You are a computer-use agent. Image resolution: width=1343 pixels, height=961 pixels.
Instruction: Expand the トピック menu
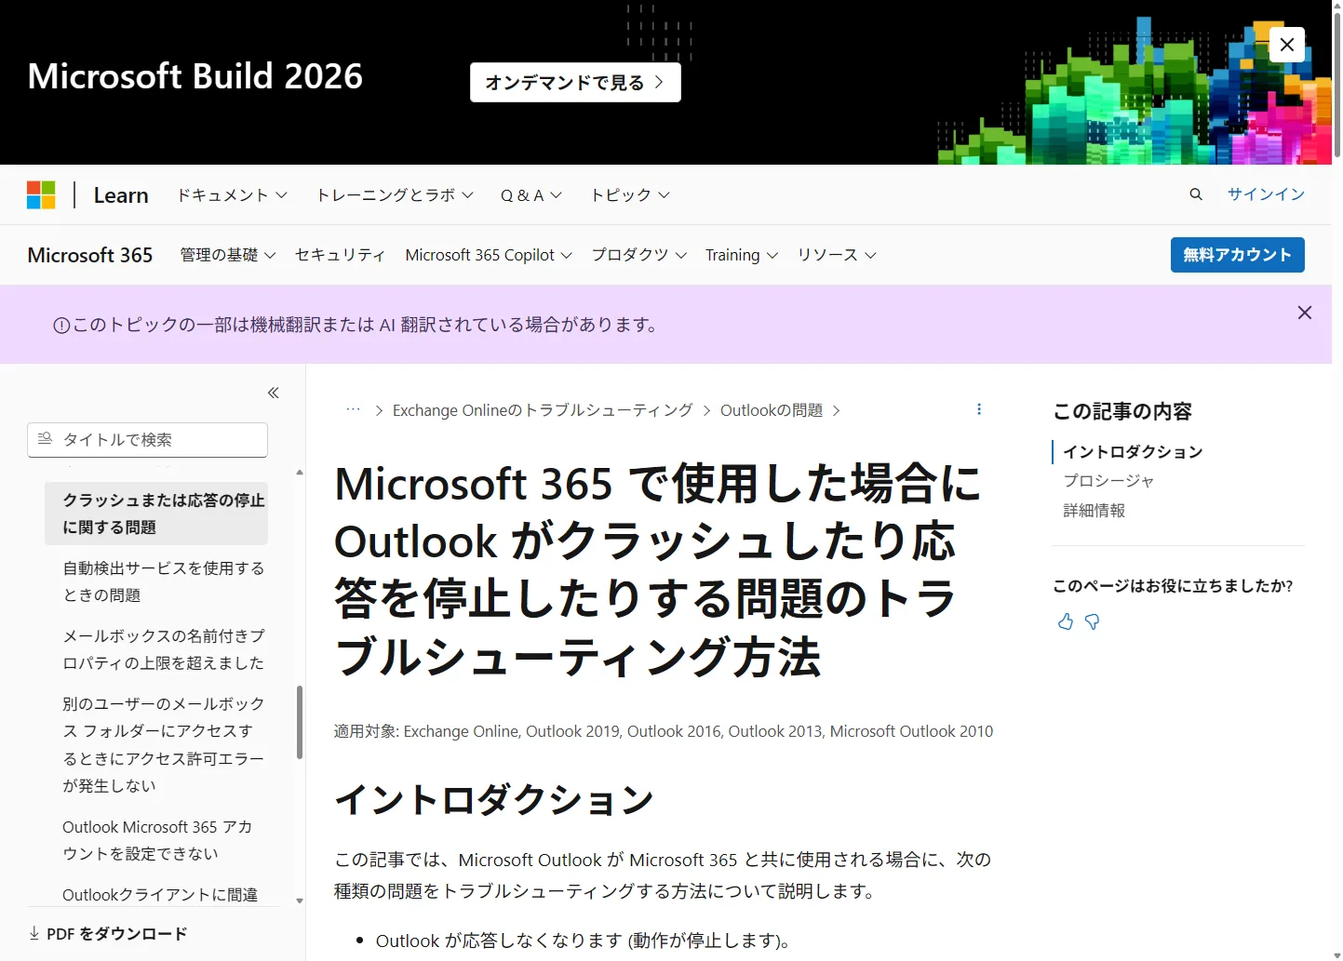pos(631,194)
